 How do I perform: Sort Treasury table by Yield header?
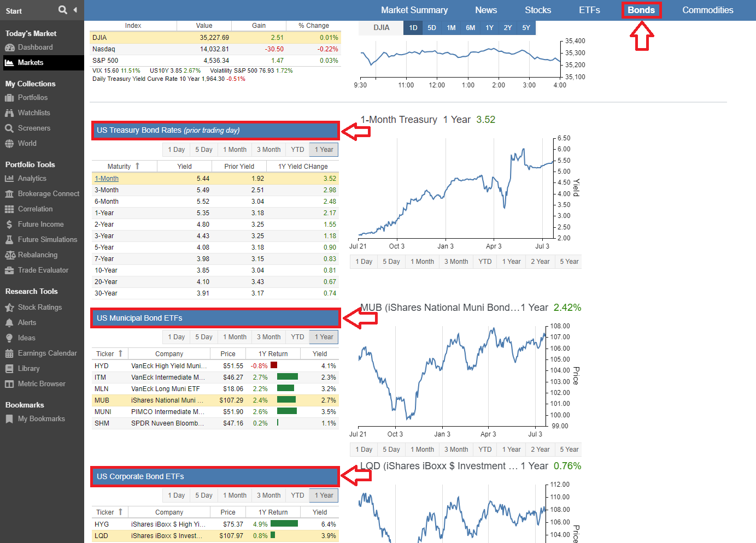point(184,167)
